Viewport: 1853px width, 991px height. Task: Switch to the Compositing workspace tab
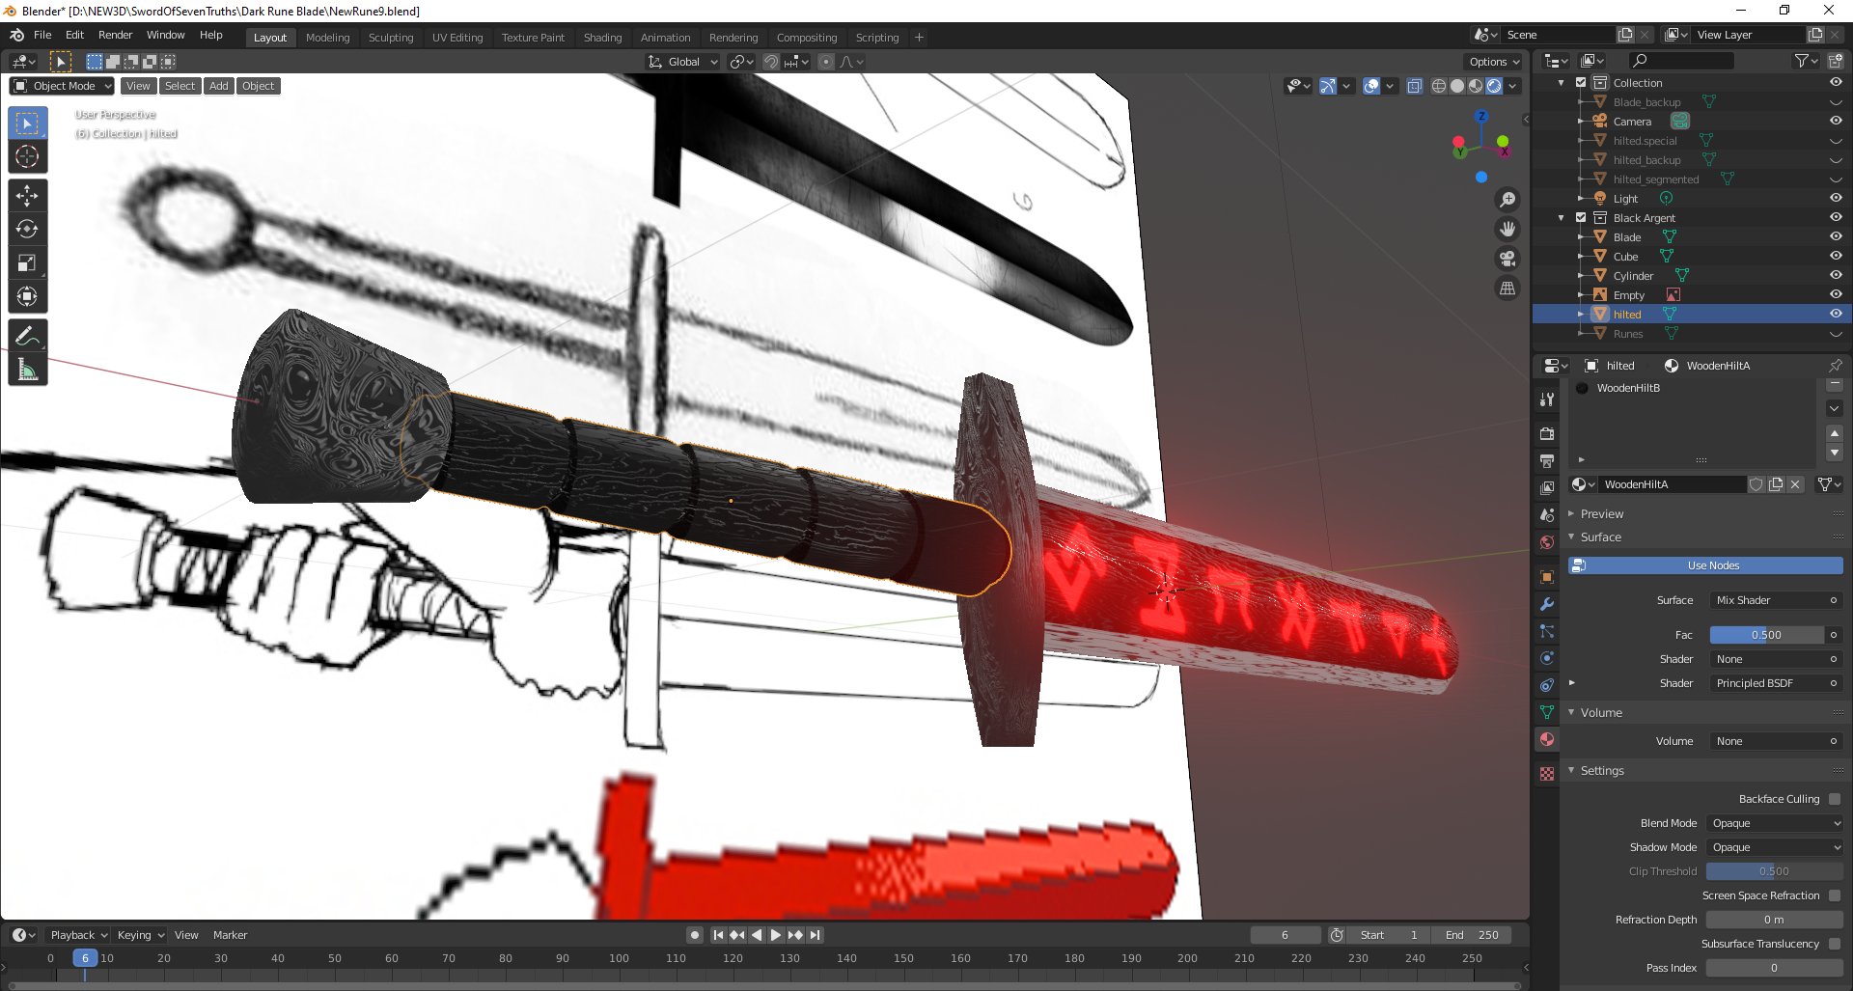[x=807, y=38]
